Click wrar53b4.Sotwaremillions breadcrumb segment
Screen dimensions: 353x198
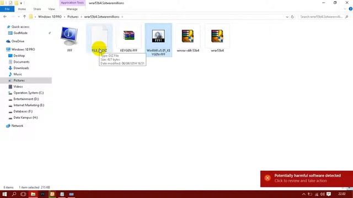pyautogui.click(x=101, y=17)
